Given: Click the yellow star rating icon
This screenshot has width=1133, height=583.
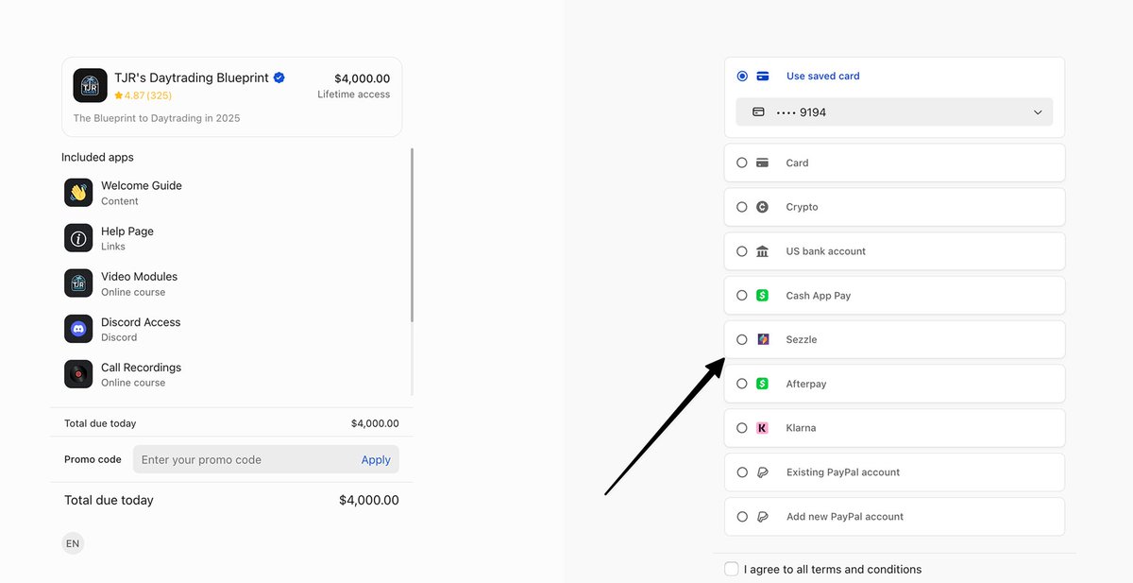Looking at the screenshot, I should click(x=119, y=95).
